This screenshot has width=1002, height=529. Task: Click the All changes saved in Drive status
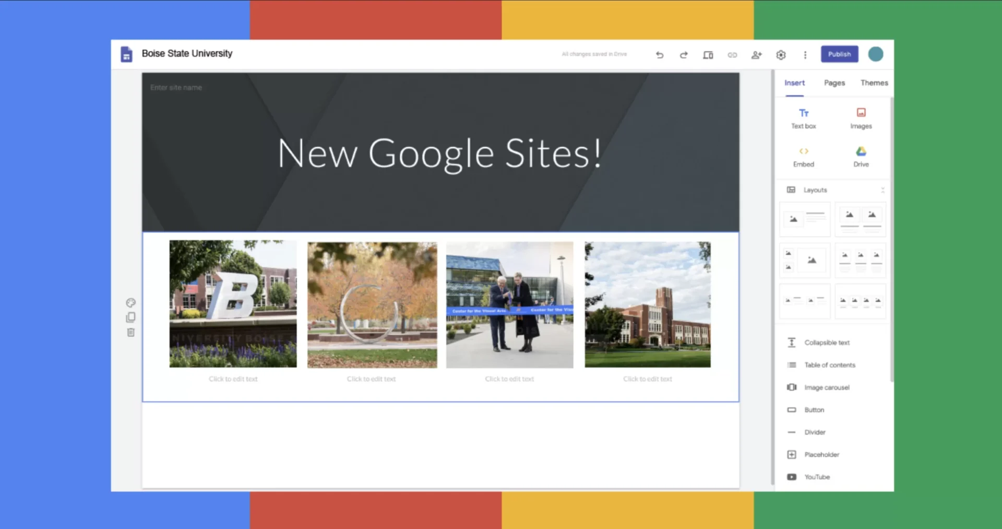click(594, 54)
